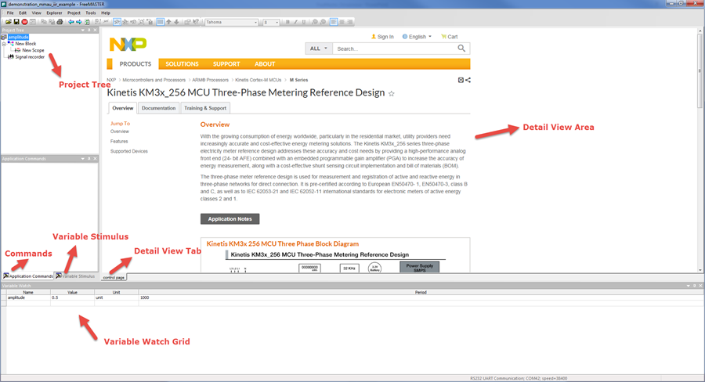Image resolution: width=705 pixels, height=382 pixels.
Task: Select the New Block tree item
Action: tap(26, 44)
